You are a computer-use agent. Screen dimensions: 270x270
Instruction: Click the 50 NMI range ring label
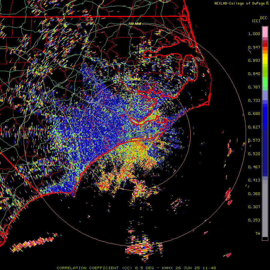pos(135,79)
